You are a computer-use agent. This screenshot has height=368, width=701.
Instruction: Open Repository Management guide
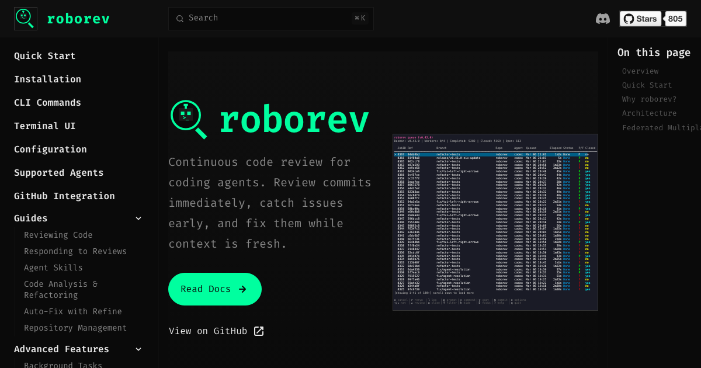[75, 328]
